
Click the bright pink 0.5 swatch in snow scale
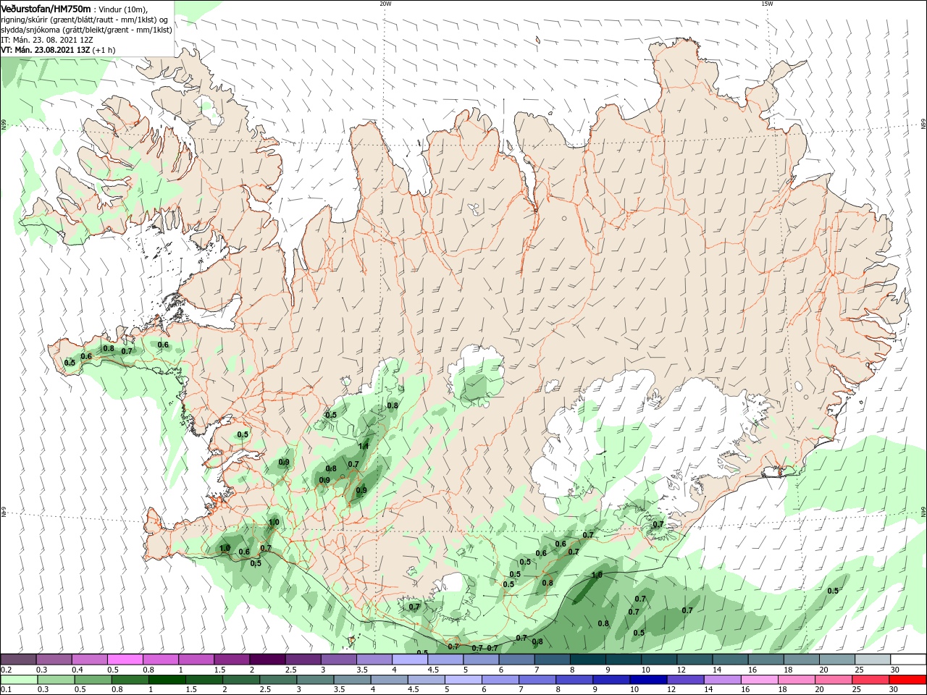(x=125, y=660)
